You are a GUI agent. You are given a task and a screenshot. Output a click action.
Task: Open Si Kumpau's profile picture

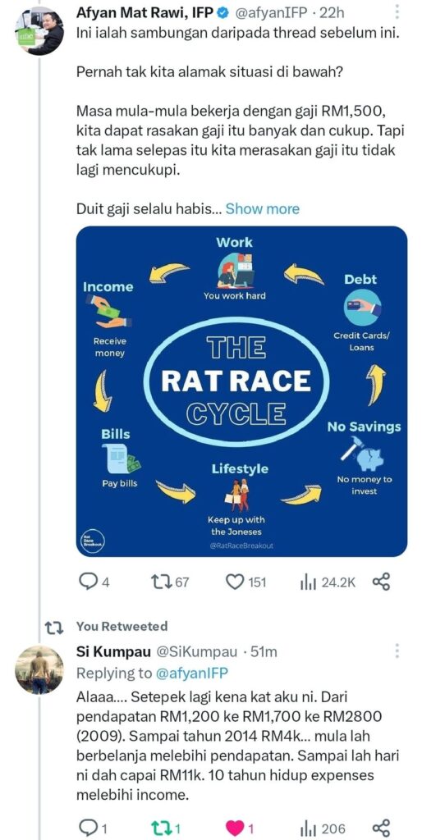coord(39,669)
